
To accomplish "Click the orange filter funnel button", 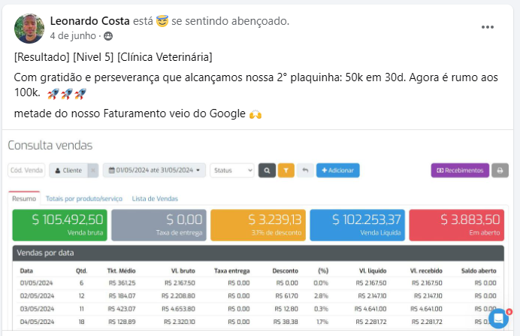I will (286, 171).
